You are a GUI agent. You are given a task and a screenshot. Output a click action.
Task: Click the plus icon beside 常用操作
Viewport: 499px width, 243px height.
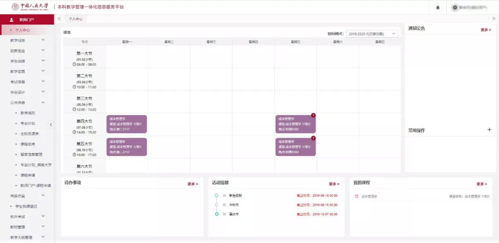pyautogui.click(x=489, y=130)
